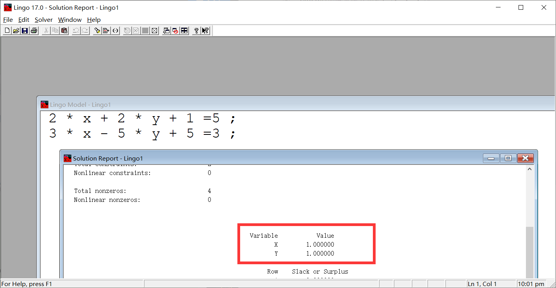Viewport: 556px width, 288px height.
Task: Open Options with crossed-box icon
Action: coord(154,31)
